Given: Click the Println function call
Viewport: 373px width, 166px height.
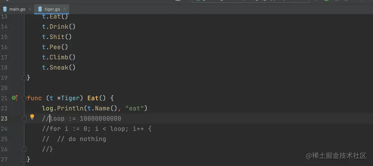Looking at the screenshot, I should click(x=70, y=108).
